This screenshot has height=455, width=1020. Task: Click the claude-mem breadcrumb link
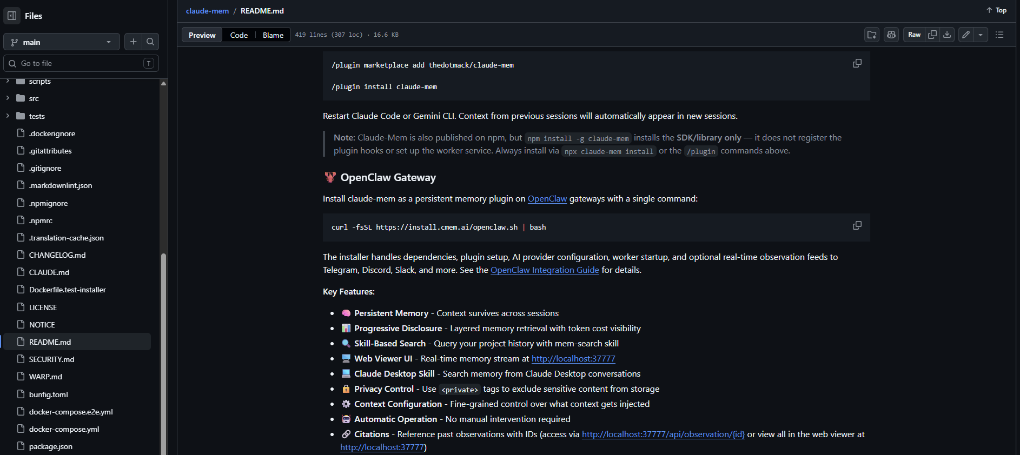click(207, 11)
